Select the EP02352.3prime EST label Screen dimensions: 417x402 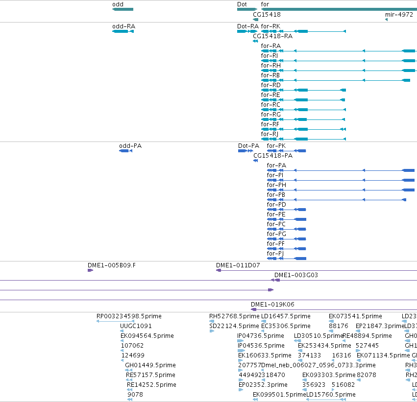(x=263, y=385)
